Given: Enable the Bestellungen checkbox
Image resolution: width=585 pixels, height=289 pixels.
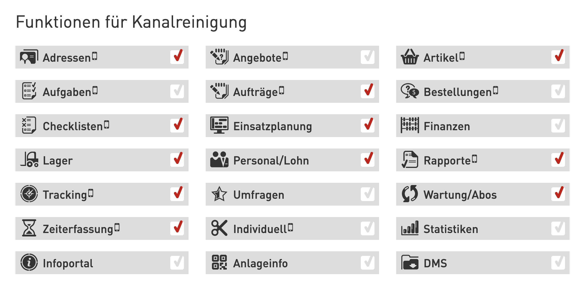Looking at the screenshot, I should click(x=558, y=91).
